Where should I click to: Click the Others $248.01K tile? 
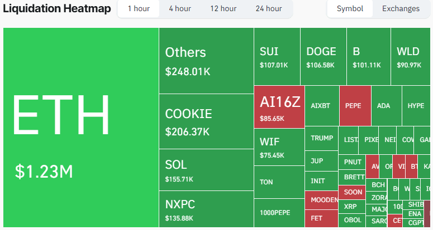pyautogui.click(x=206, y=61)
